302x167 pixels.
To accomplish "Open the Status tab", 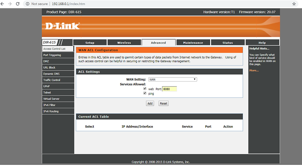I will point(228,43).
